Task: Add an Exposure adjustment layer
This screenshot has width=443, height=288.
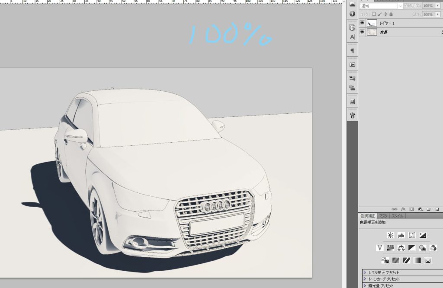Action: [x=423, y=235]
